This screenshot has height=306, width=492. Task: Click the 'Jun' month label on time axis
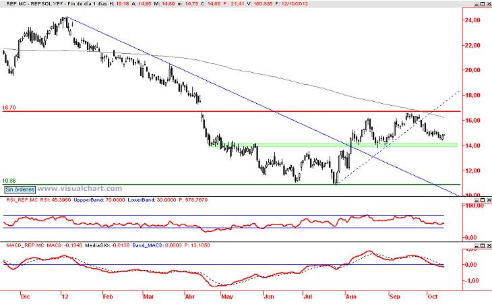269,297
